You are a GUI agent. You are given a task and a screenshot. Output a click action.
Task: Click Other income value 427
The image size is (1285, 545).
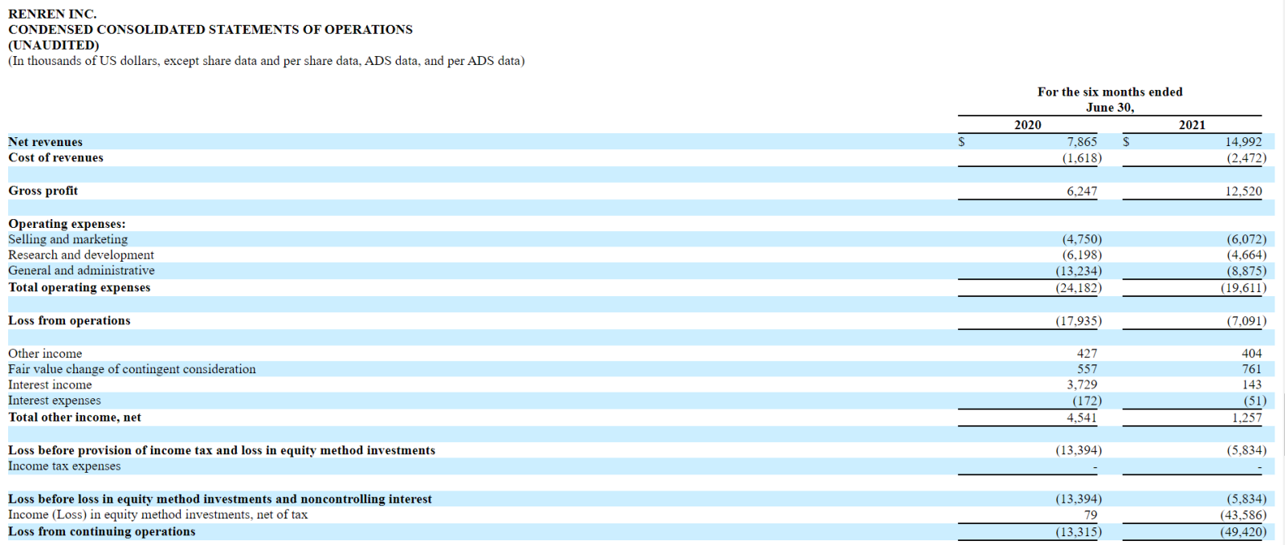tap(1087, 354)
